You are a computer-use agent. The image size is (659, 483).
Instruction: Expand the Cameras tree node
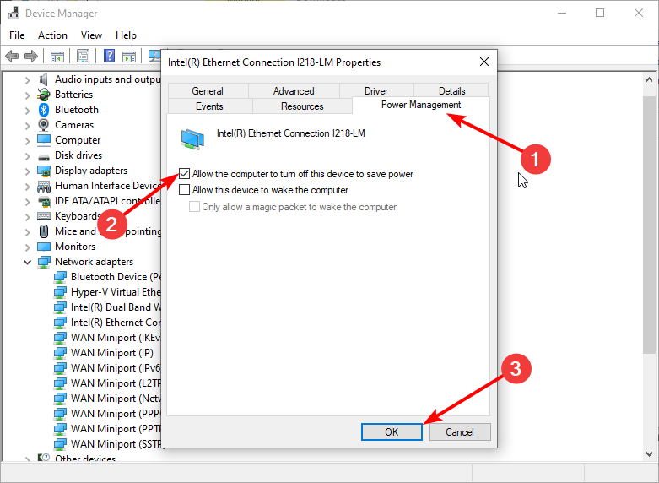coord(27,126)
